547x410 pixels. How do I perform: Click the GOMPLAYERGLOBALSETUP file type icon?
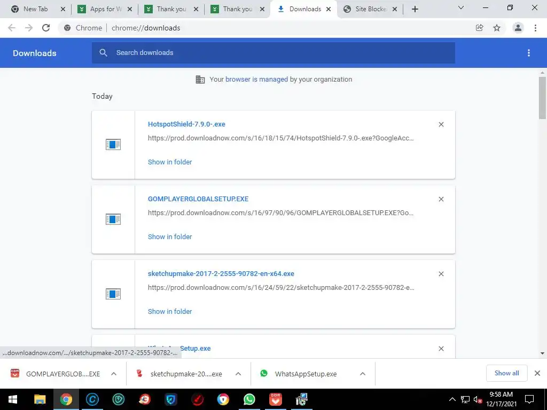tap(113, 219)
